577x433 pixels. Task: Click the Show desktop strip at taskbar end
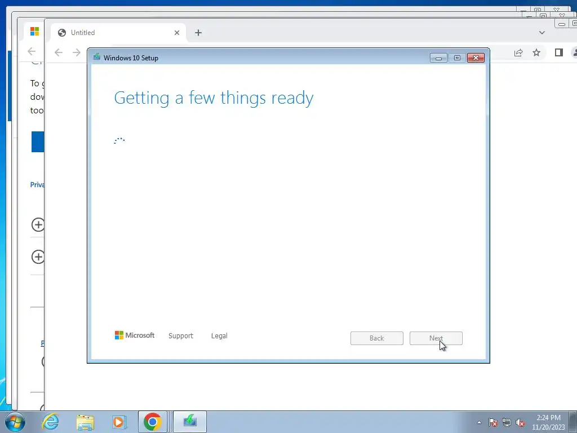pos(573,422)
